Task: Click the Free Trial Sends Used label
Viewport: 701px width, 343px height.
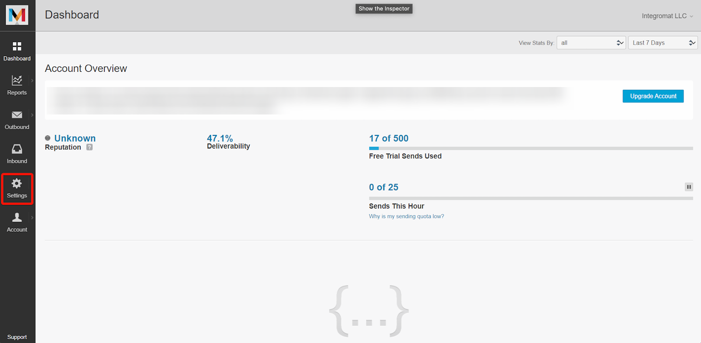Action: pyautogui.click(x=405, y=156)
